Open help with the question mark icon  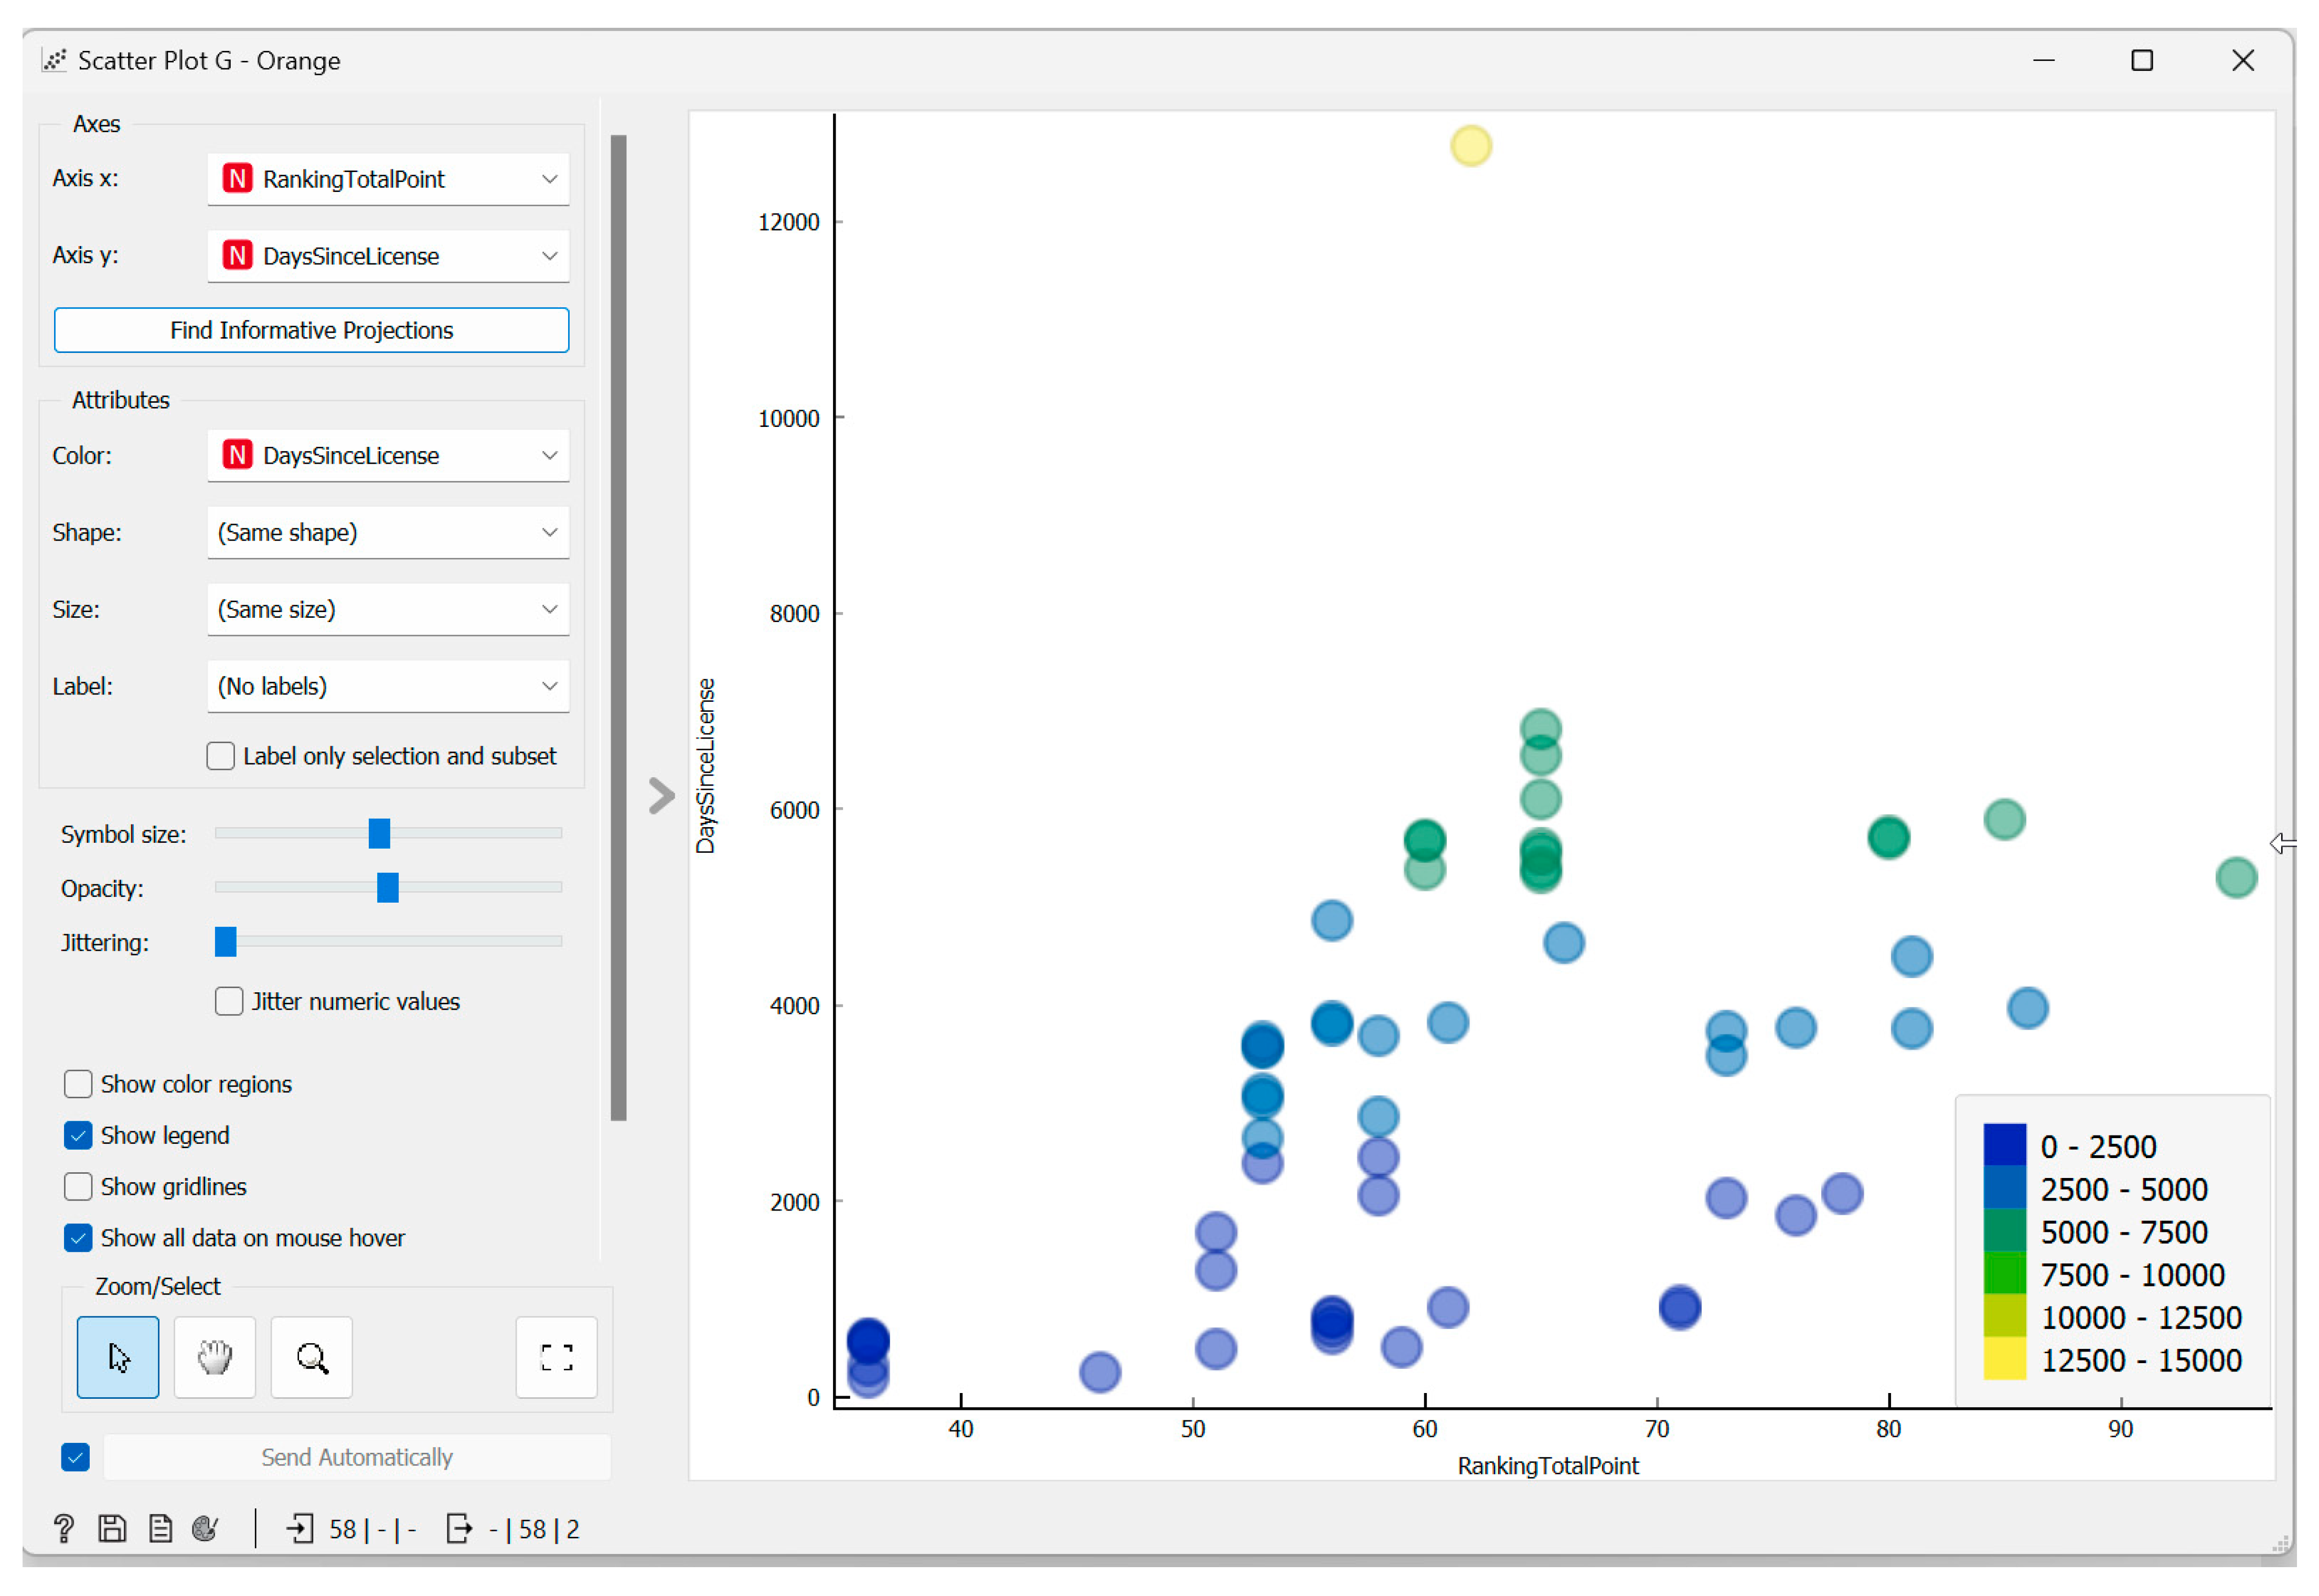pyautogui.click(x=63, y=1527)
